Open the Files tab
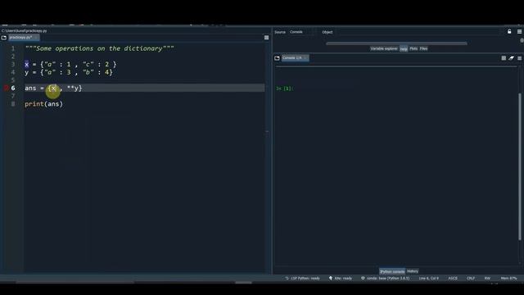The image size is (524, 295). 423,48
